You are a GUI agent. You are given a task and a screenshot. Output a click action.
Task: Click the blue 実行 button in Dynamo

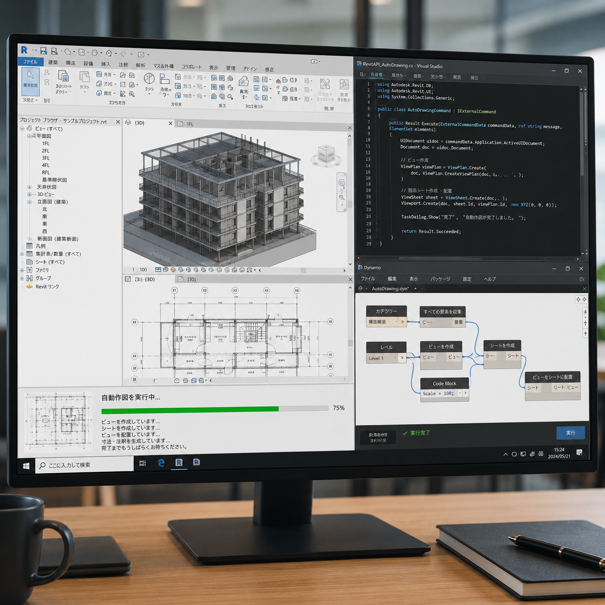[571, 433]
